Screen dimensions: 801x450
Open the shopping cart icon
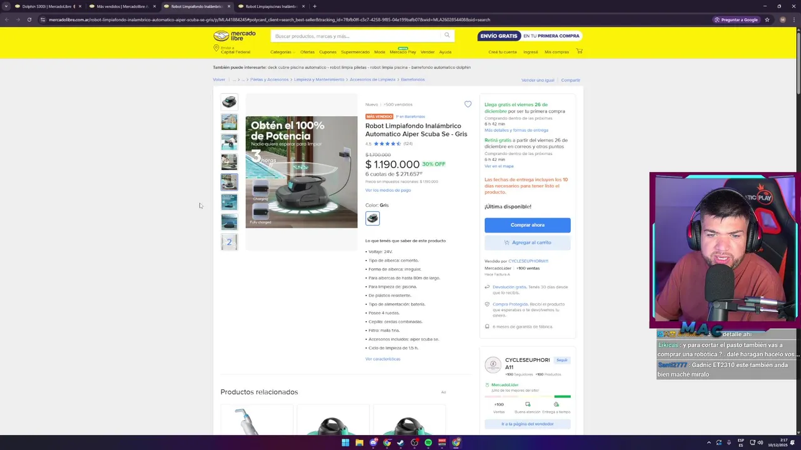[x=579, y=51]
